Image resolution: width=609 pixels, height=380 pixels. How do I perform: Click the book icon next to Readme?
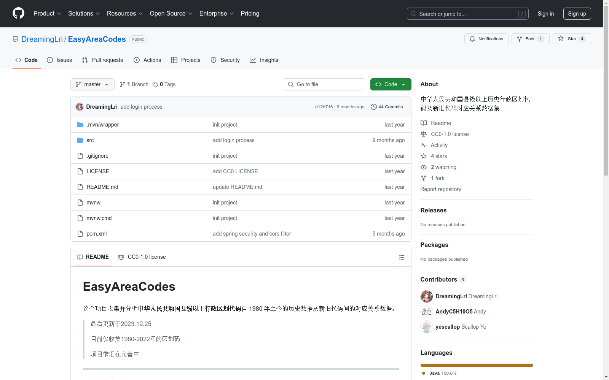pyautogui.click(x=424, y=123)
